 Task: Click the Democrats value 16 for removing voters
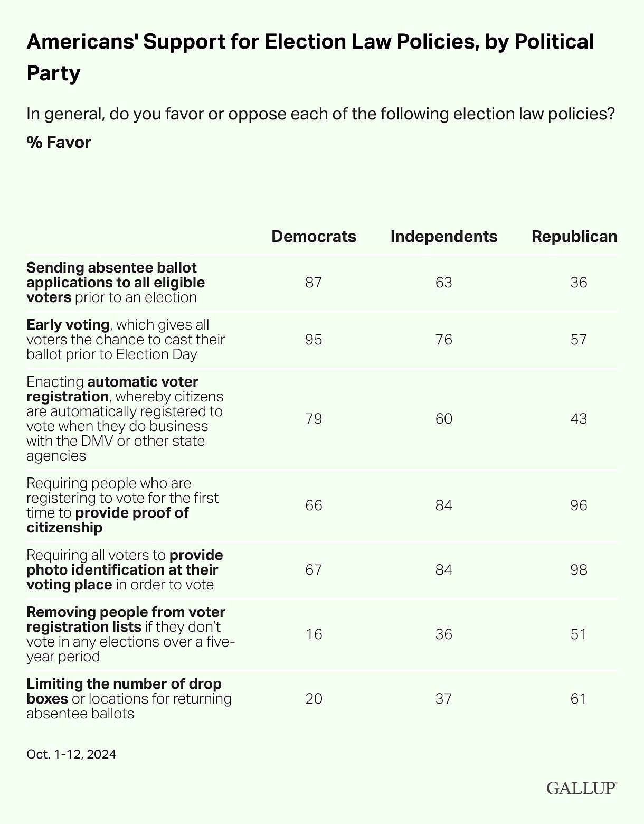(314, 634)
